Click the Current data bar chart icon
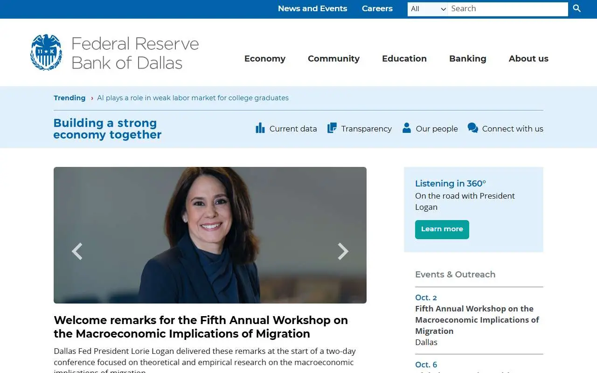 260,128
